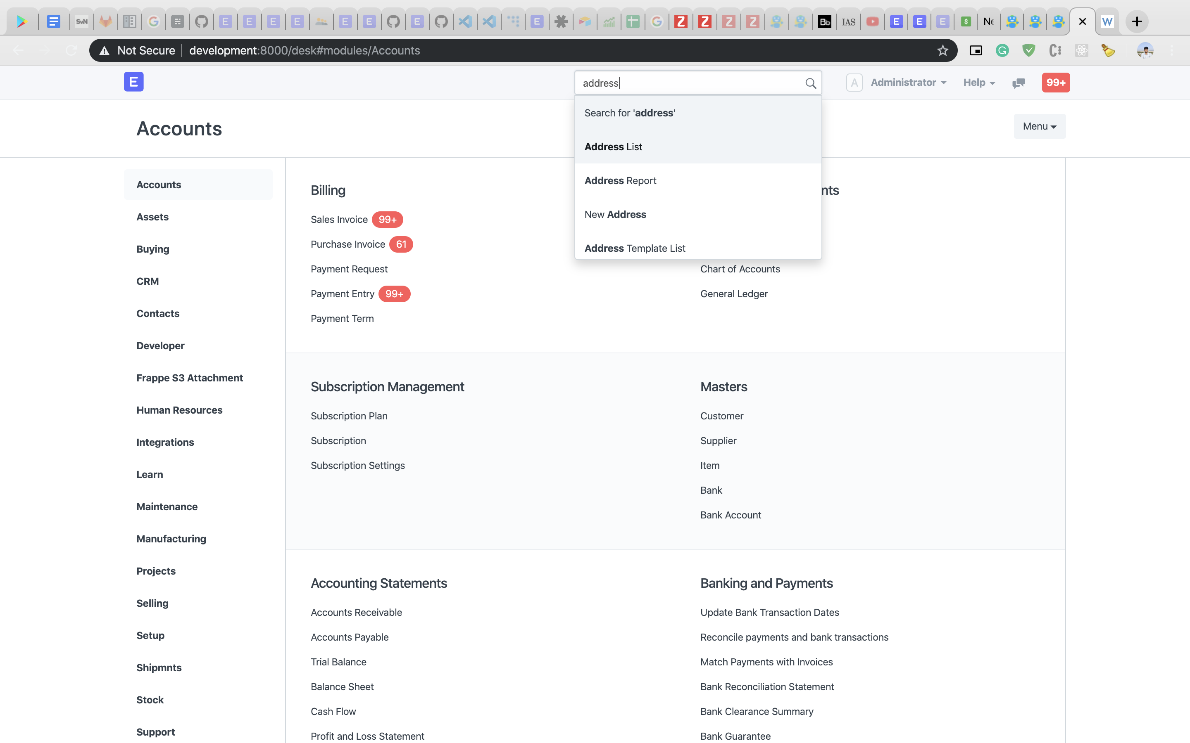Click the ERPNext E logo home icon
1190x743 pixels.
tap(133, 82)
